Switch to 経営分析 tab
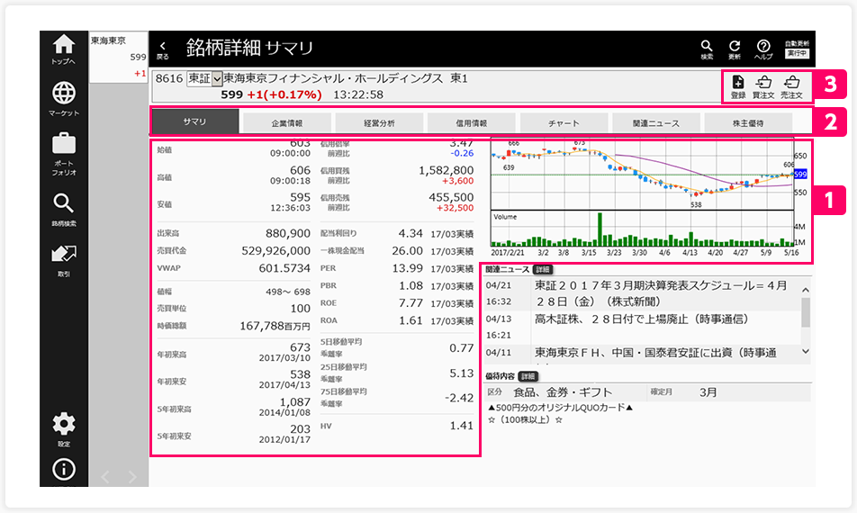Image resolution: width=857 pixels, height=513 pixels. pyautogui.click(x=379, y=123)
